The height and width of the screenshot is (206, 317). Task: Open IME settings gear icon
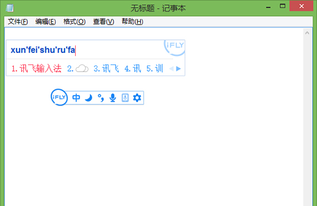click(x=137, y=98)
